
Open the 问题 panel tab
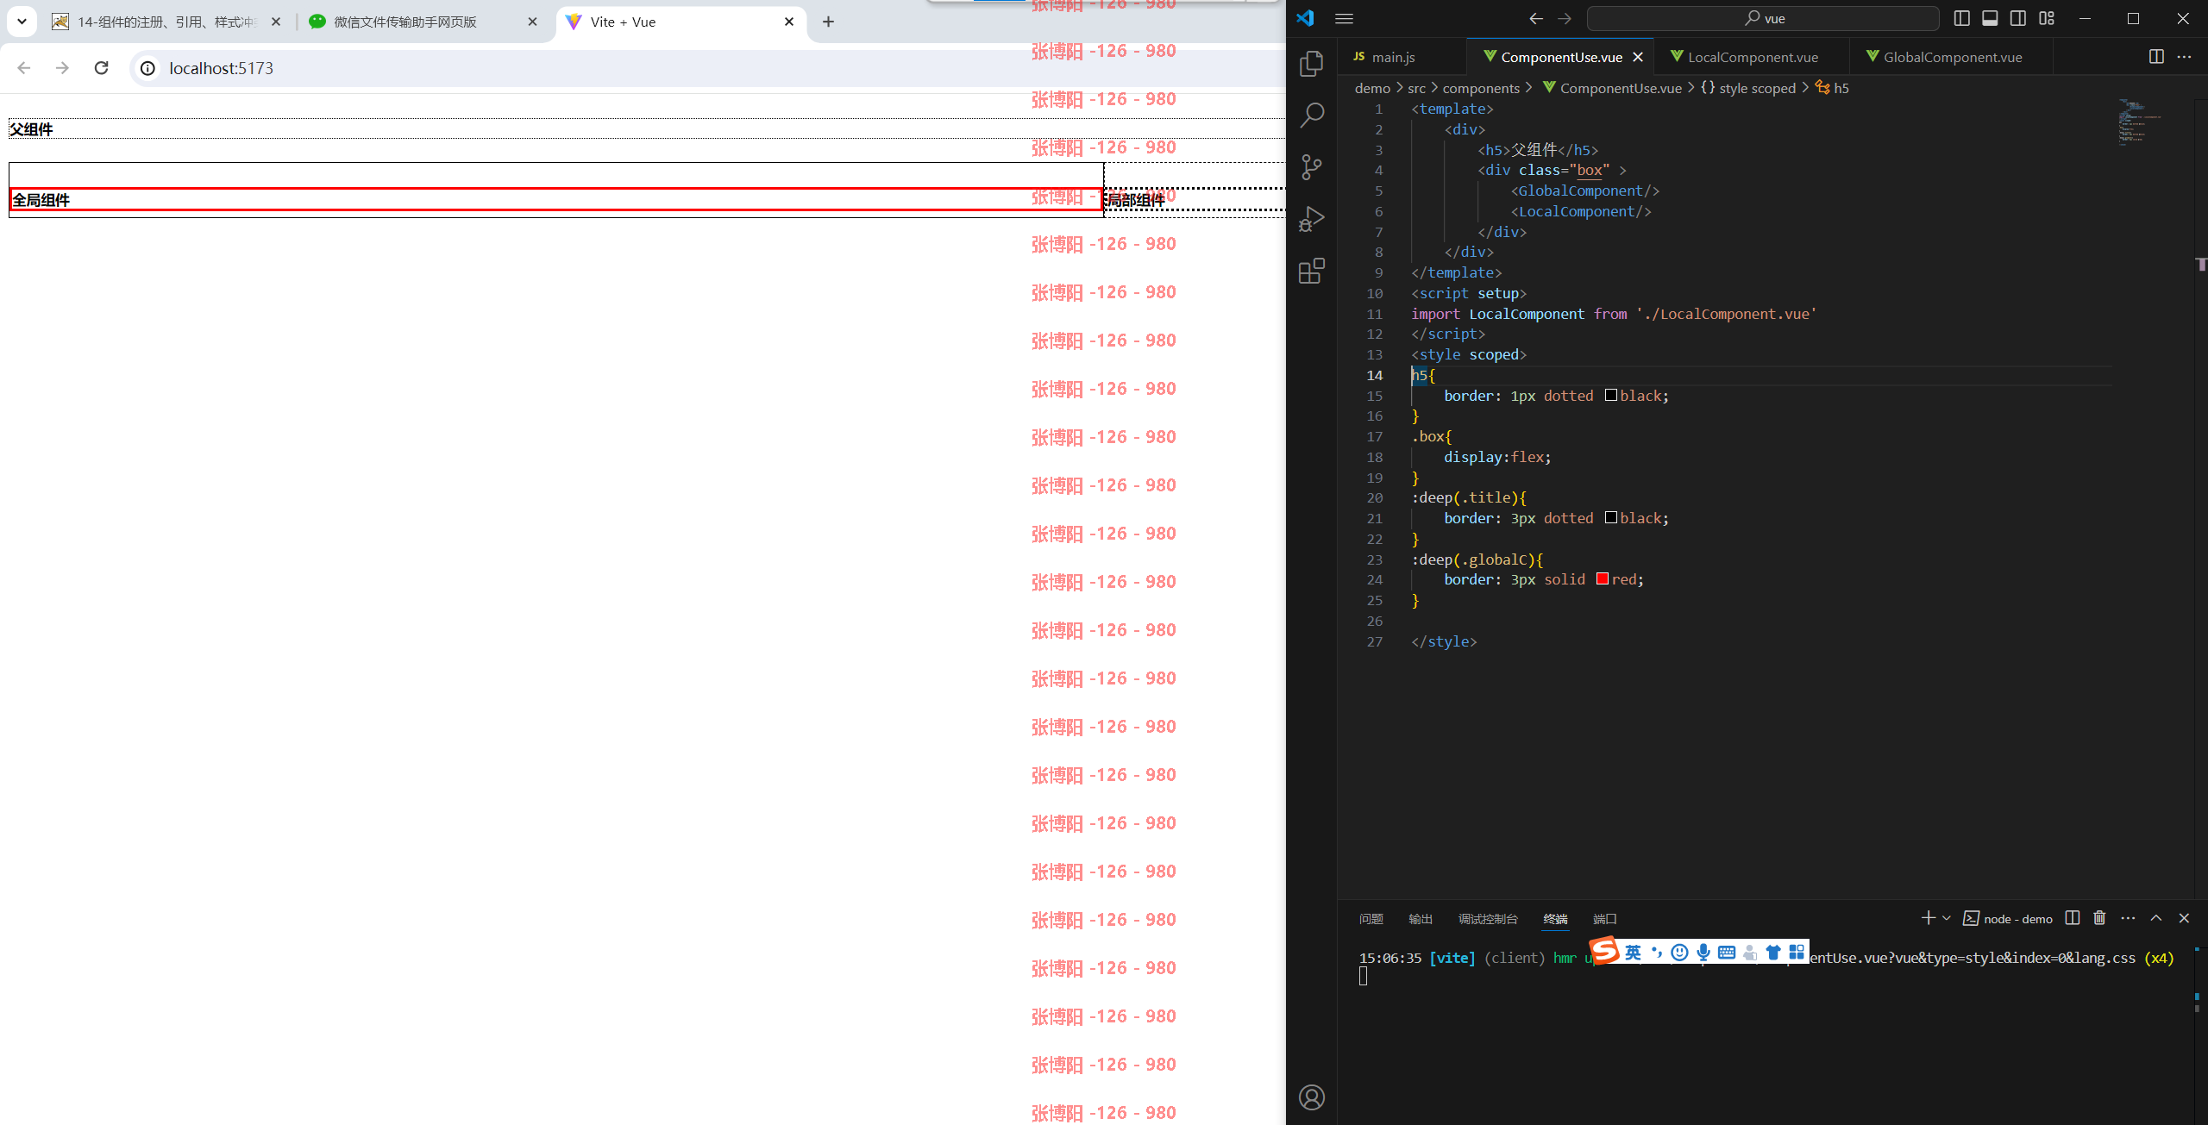coord(1371,919)
